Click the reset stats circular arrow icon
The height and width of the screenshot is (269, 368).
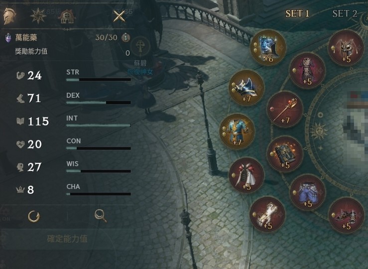(34, 216)
